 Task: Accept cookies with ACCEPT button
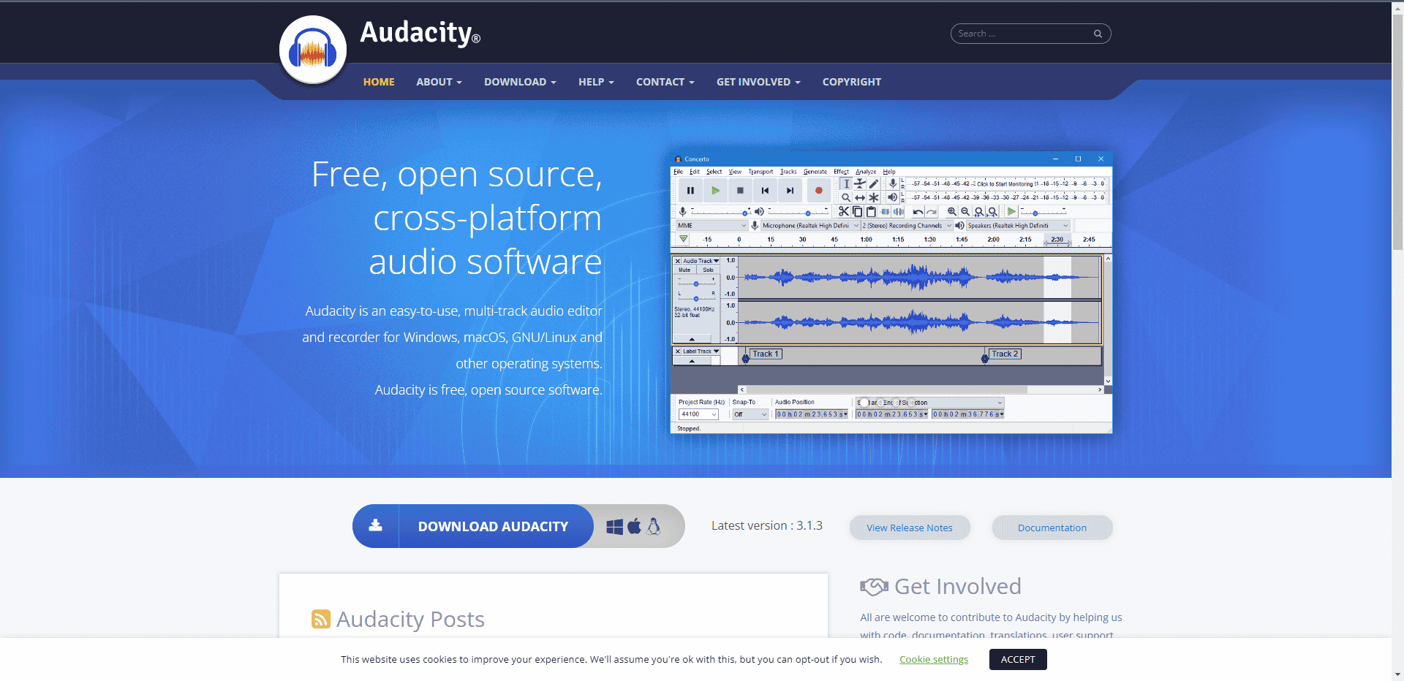[x=1018, y=659]
